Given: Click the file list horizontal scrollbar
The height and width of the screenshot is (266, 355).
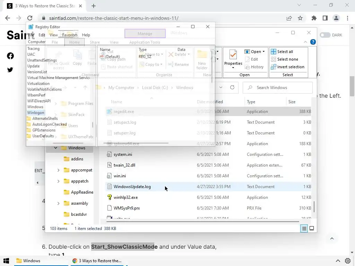Looking at the screenshot, I should [x=202, y=222].
